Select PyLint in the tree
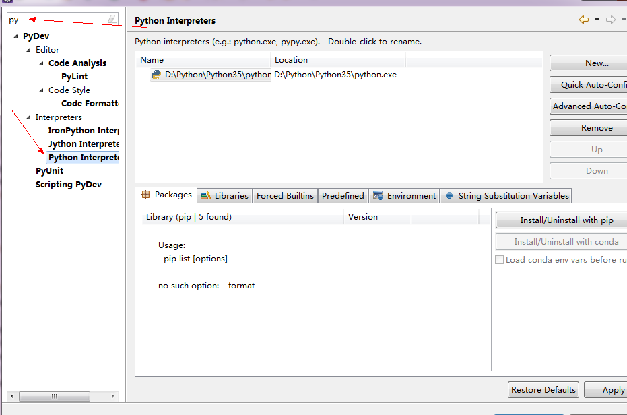The image size is (627, 415). (74, 76)
